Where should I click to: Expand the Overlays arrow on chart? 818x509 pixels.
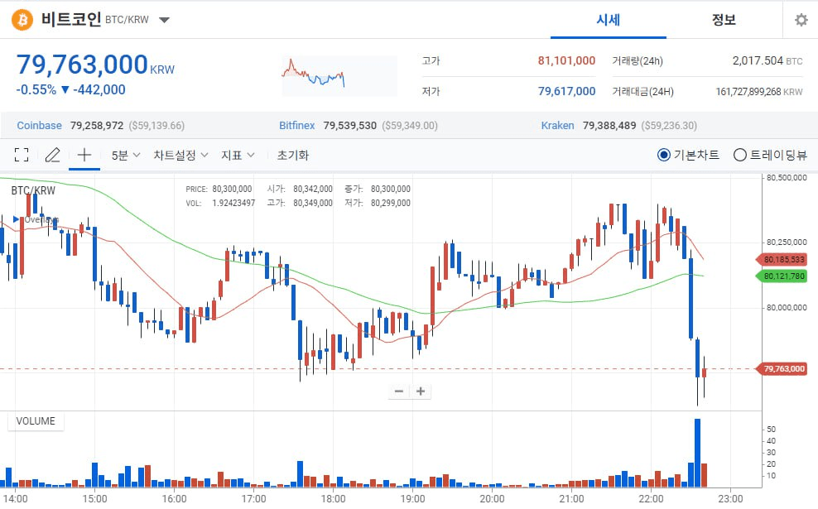point(17,219)
